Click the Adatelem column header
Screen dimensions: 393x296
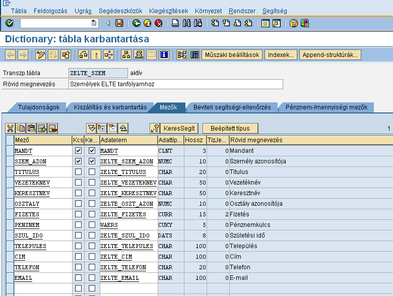click(128, 140)
